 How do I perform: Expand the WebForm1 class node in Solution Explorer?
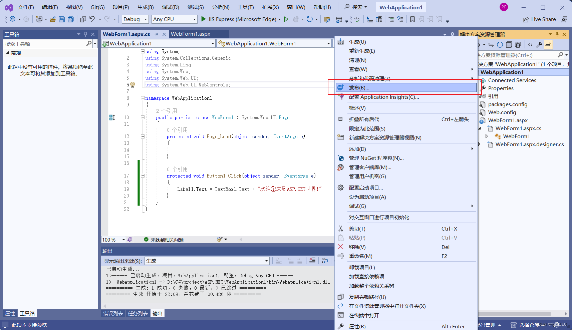487,136
